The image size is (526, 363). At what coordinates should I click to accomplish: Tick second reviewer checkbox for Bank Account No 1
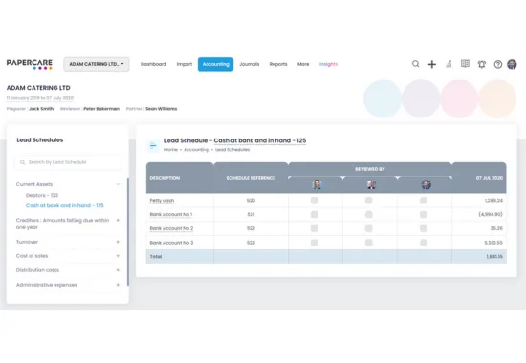[368, 215]
